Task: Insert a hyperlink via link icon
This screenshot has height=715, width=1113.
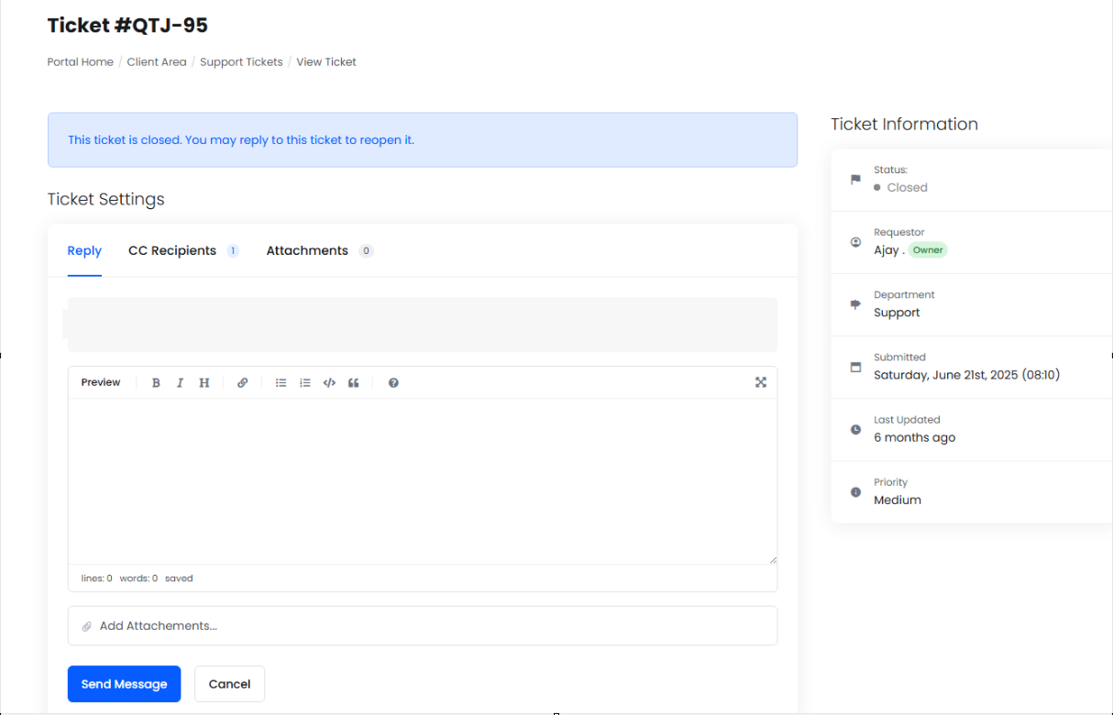Action: (x=242, y=383)
